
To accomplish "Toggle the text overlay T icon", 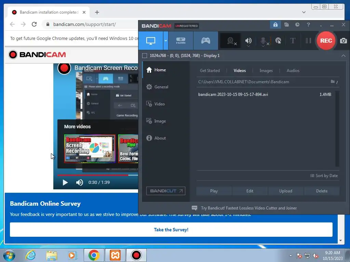I will [x=293, y=41].
